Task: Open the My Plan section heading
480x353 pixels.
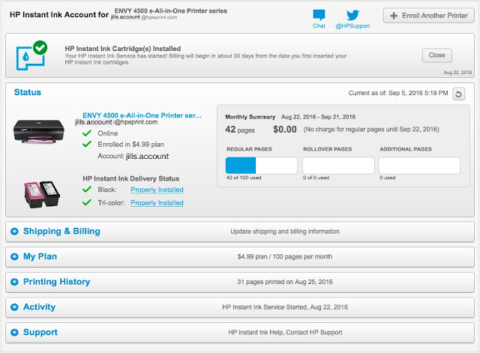Action: (x=40, y=256)
